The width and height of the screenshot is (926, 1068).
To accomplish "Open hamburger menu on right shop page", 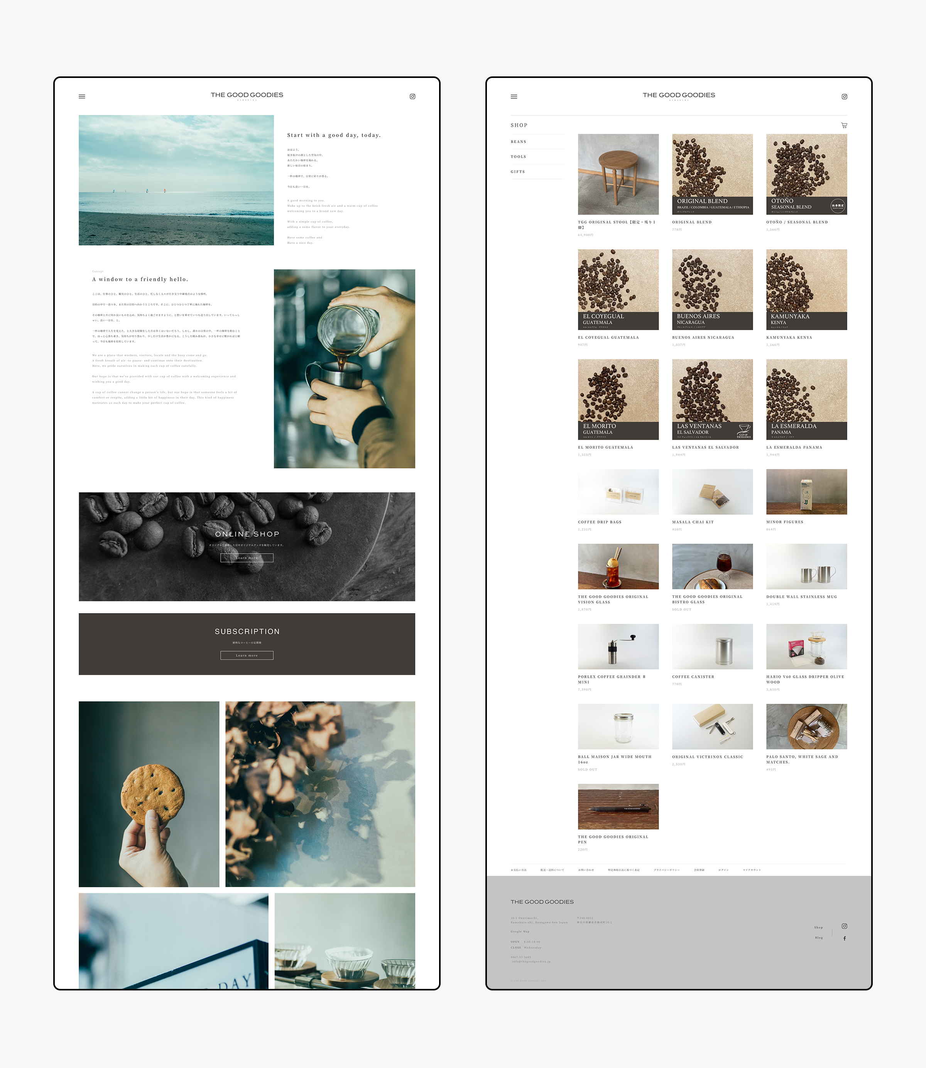I will 514,96.
